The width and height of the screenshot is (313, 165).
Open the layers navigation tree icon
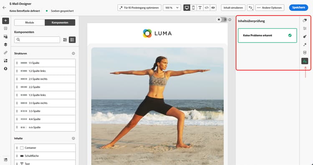pyautogui.click(x=5, y=45)
